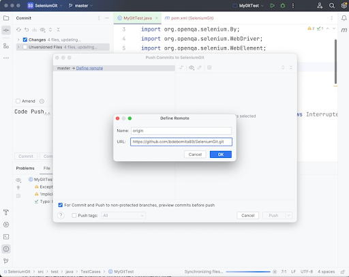Click the help question mark in Push dialog
This screenshot has height=277, width=349.
coord(61,215)
